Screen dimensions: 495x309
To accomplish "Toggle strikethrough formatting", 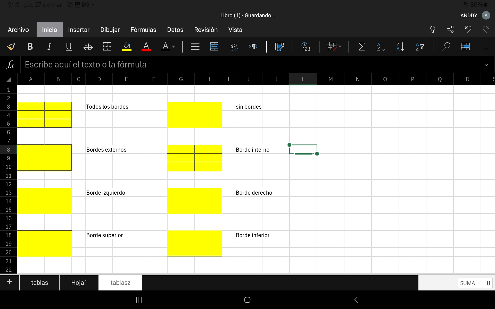I will click(88, 47).
